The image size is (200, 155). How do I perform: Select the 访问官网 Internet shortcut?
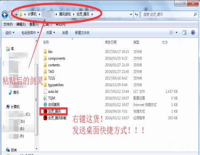(52, 105)
